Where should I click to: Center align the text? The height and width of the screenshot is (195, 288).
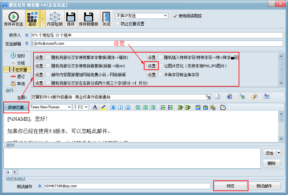145,107
